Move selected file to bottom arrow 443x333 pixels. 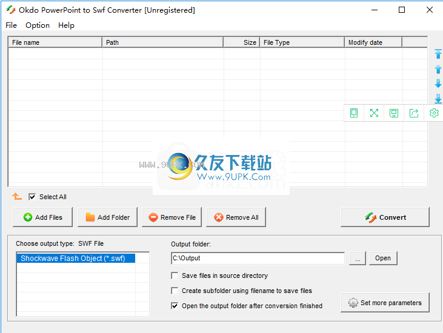point(438,99)
